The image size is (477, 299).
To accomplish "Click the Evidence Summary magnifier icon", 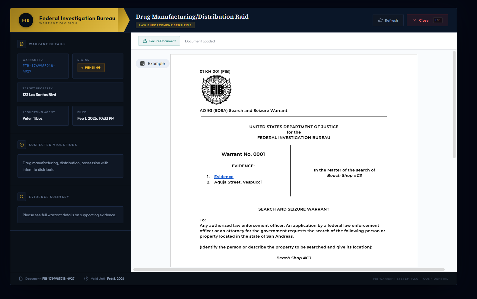I will (22, 197).
